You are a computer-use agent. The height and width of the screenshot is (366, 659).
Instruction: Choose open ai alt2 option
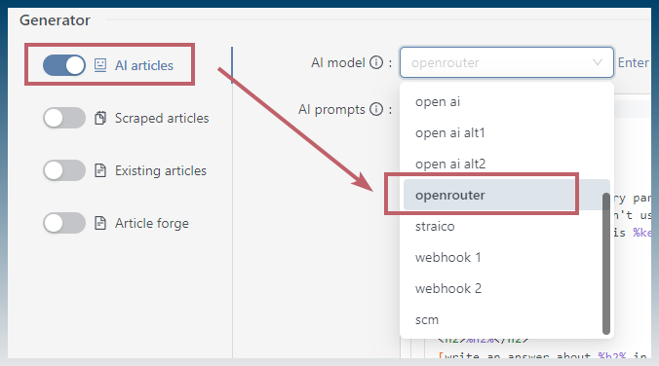pos(507,164)
